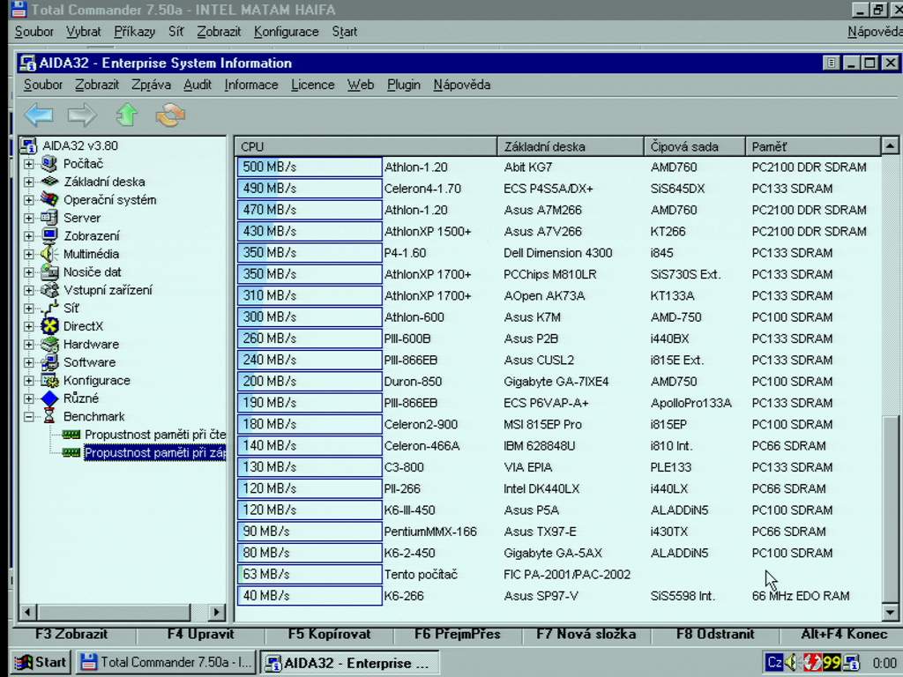Click the Různé blue diamond icon
This screenshot has height=677, width=903.
pyautogui.click(x=49, y=398)
